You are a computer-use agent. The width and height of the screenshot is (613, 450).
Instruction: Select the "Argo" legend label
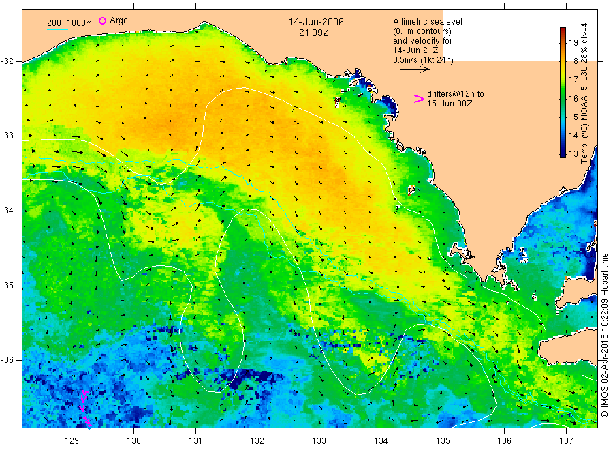(119, 20)
